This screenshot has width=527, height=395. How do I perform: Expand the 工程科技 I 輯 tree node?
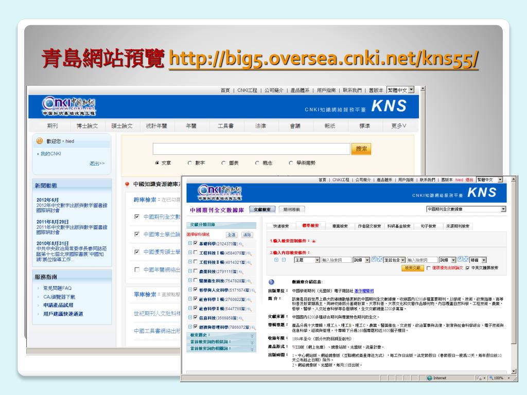(x=189, y=253)
